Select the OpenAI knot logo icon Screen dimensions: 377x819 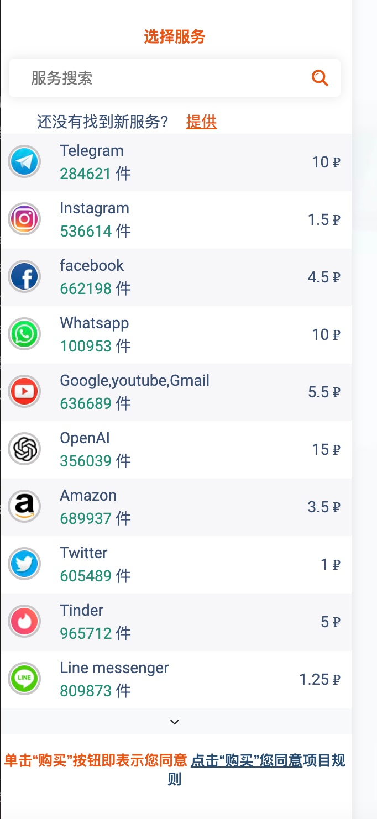pyautogui.click(x=24, y=449)
